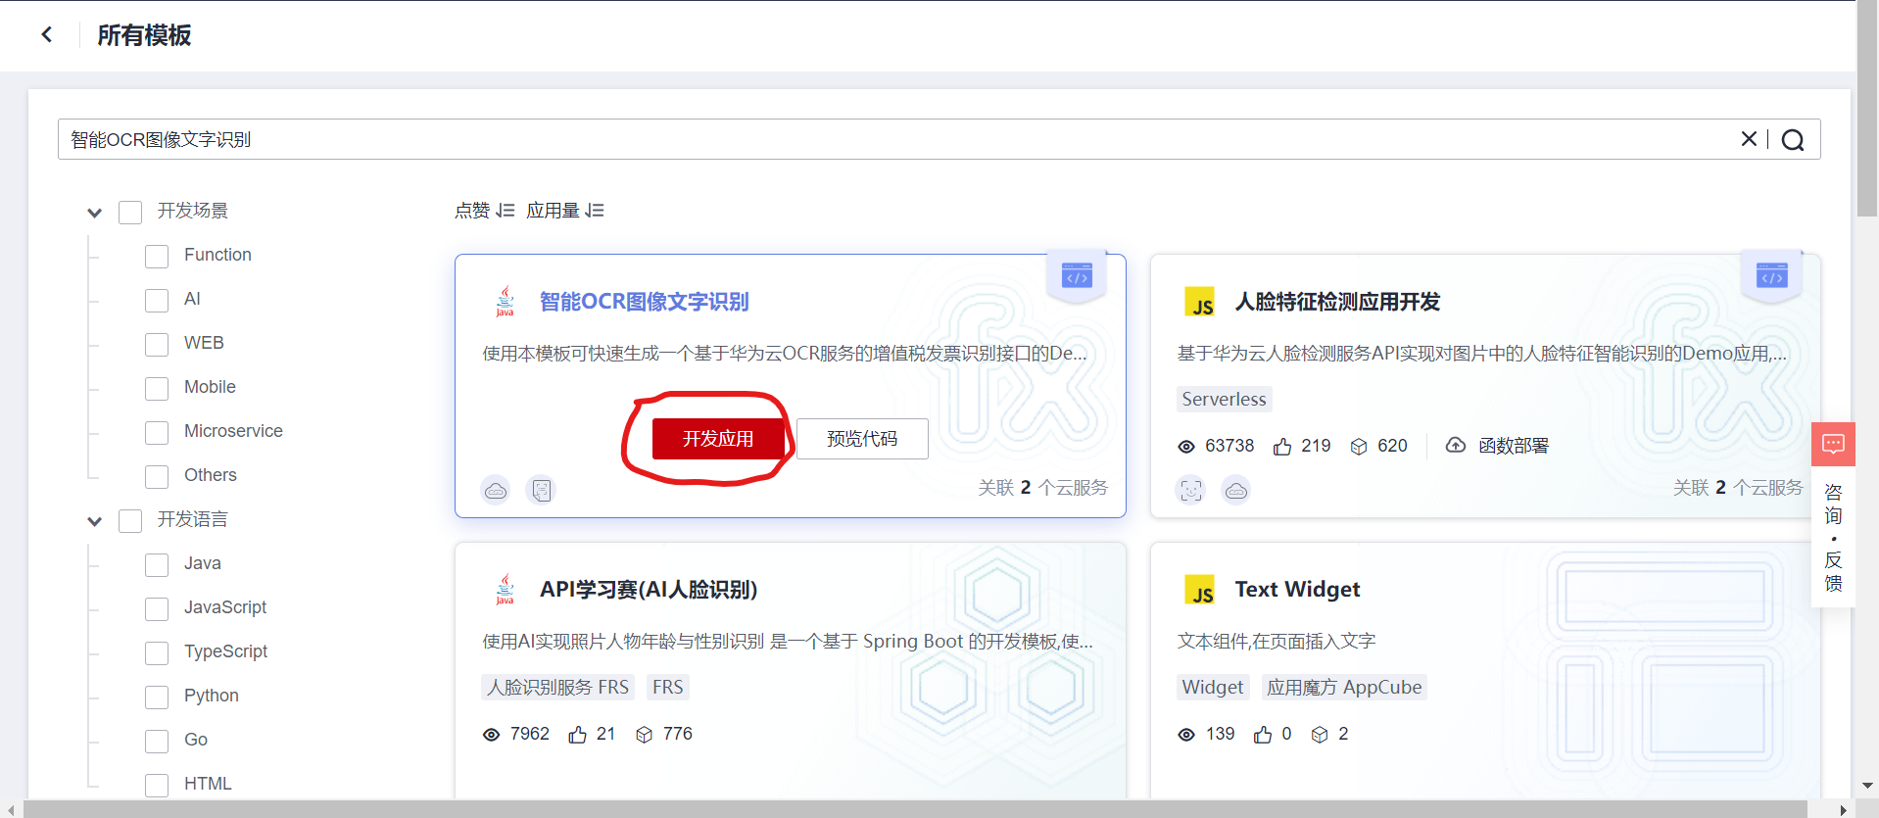Click the 函数部署 label

(x=1514, y=447)
